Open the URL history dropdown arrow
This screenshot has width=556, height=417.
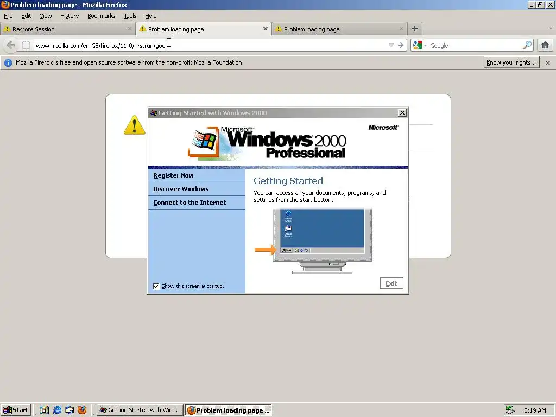391,45
